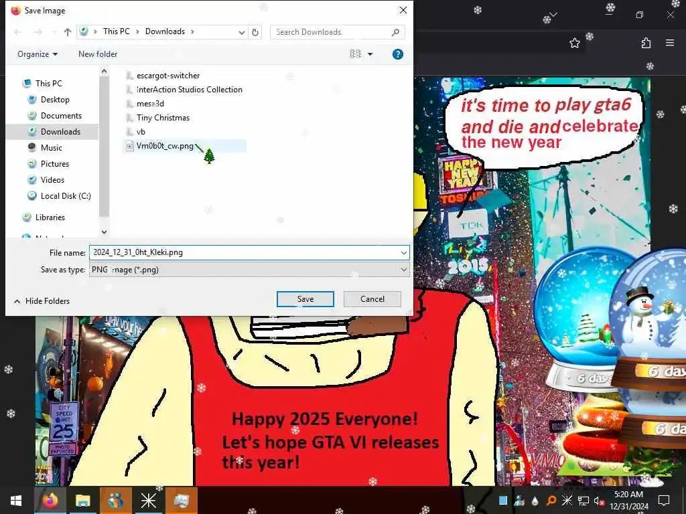Select Downloads in the navigation tree

(60, 132)
